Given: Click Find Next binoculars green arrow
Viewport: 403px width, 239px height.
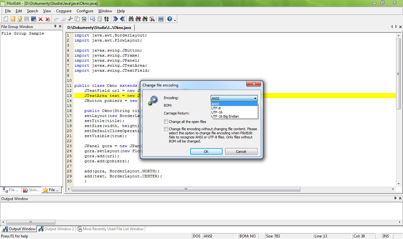Looking at the screenshot, I should 145,19.
